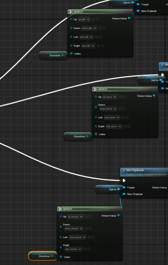Open the Right side_move dropdown
The width and height of the screenshot is (168, 265).
[x=114, y=126]
